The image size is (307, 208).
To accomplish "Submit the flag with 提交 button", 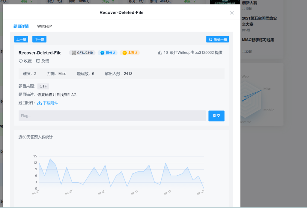I will click(x=216, y=116).
